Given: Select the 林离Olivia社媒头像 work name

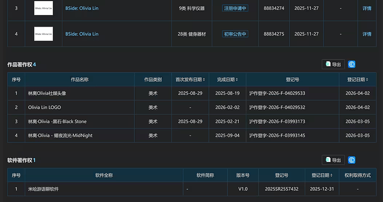Looking at the screenshot, I should (47, 93).
